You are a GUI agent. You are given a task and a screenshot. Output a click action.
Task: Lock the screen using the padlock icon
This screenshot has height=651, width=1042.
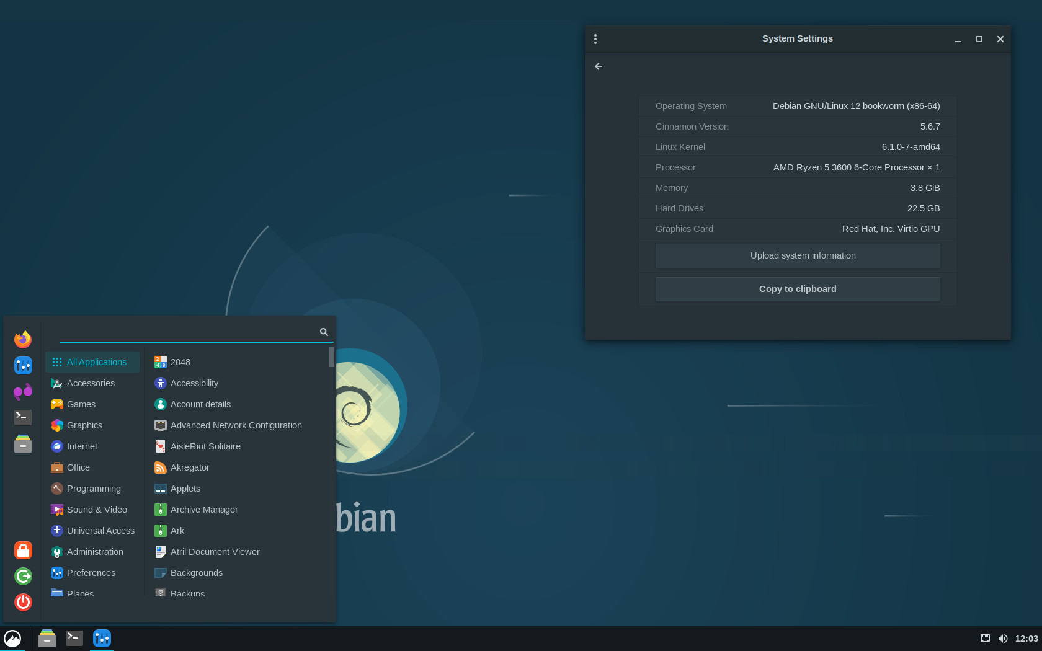pyautogui.click(x=23, y=550)
